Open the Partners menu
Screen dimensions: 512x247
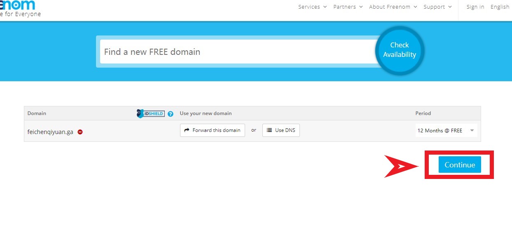tap(348, 7)
